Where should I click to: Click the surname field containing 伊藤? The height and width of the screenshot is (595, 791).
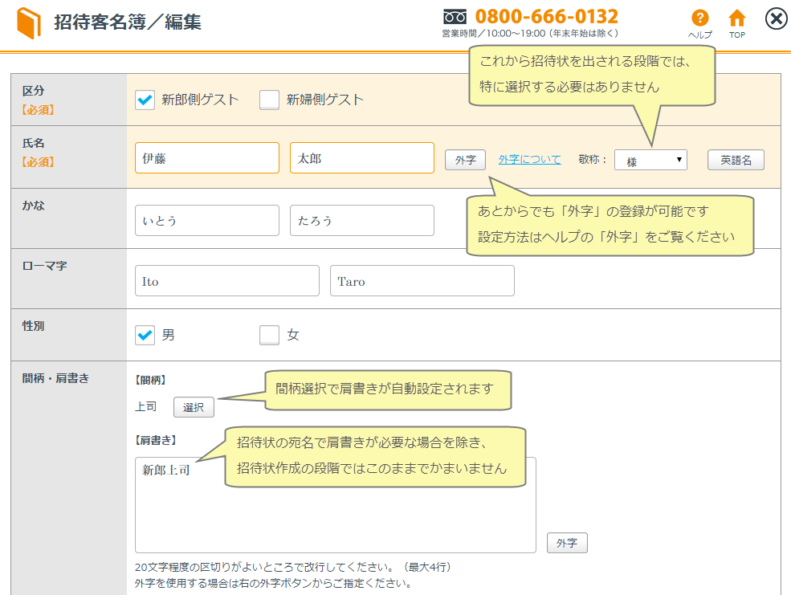point(207,158)
